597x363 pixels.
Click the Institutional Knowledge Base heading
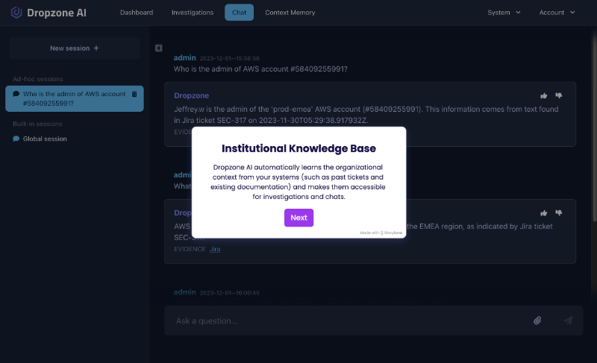[299, 148]
